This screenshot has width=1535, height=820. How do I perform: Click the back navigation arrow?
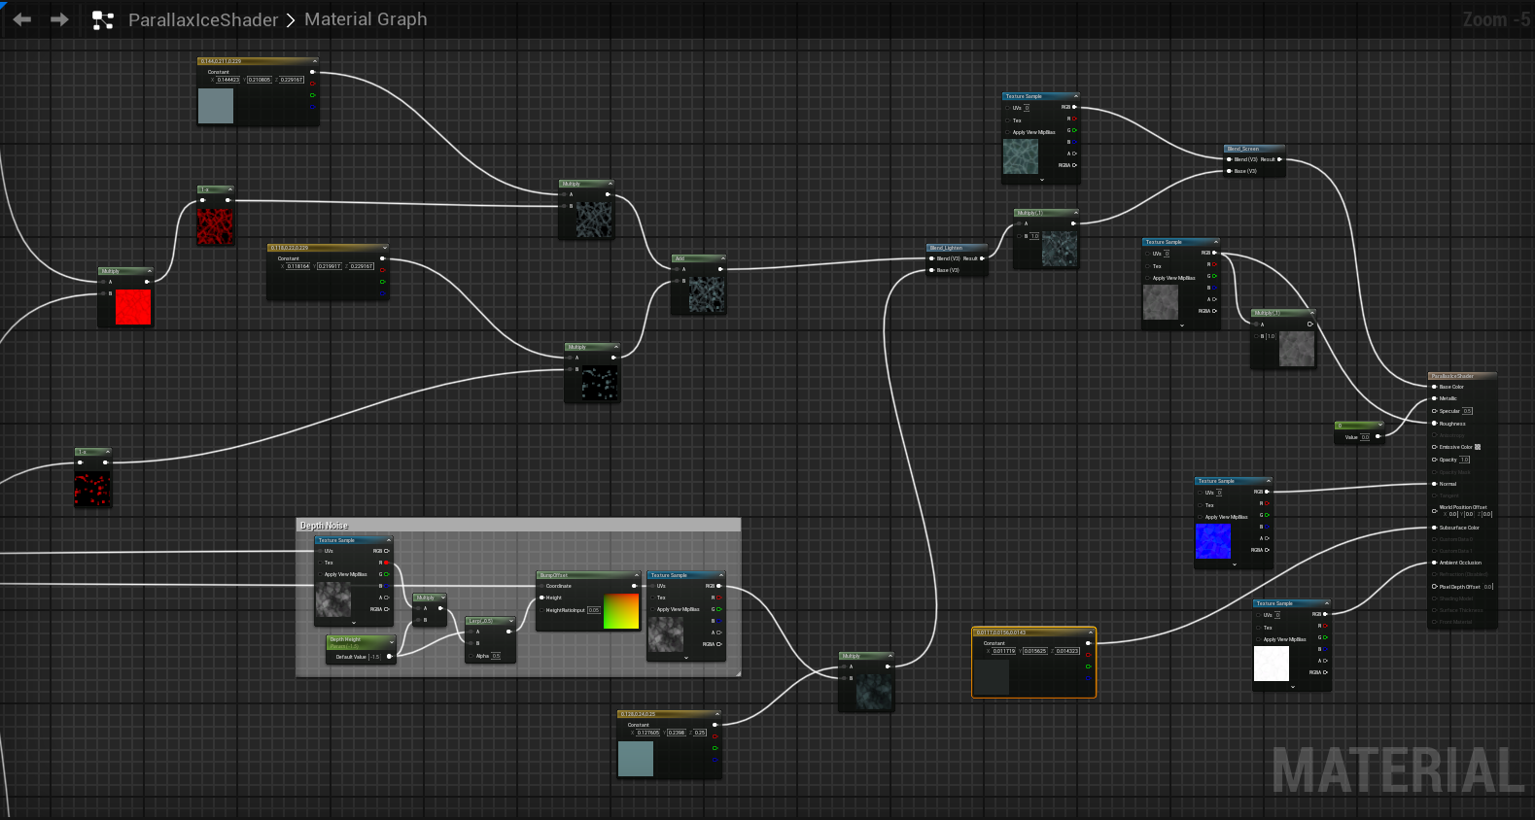coord(22,19)
